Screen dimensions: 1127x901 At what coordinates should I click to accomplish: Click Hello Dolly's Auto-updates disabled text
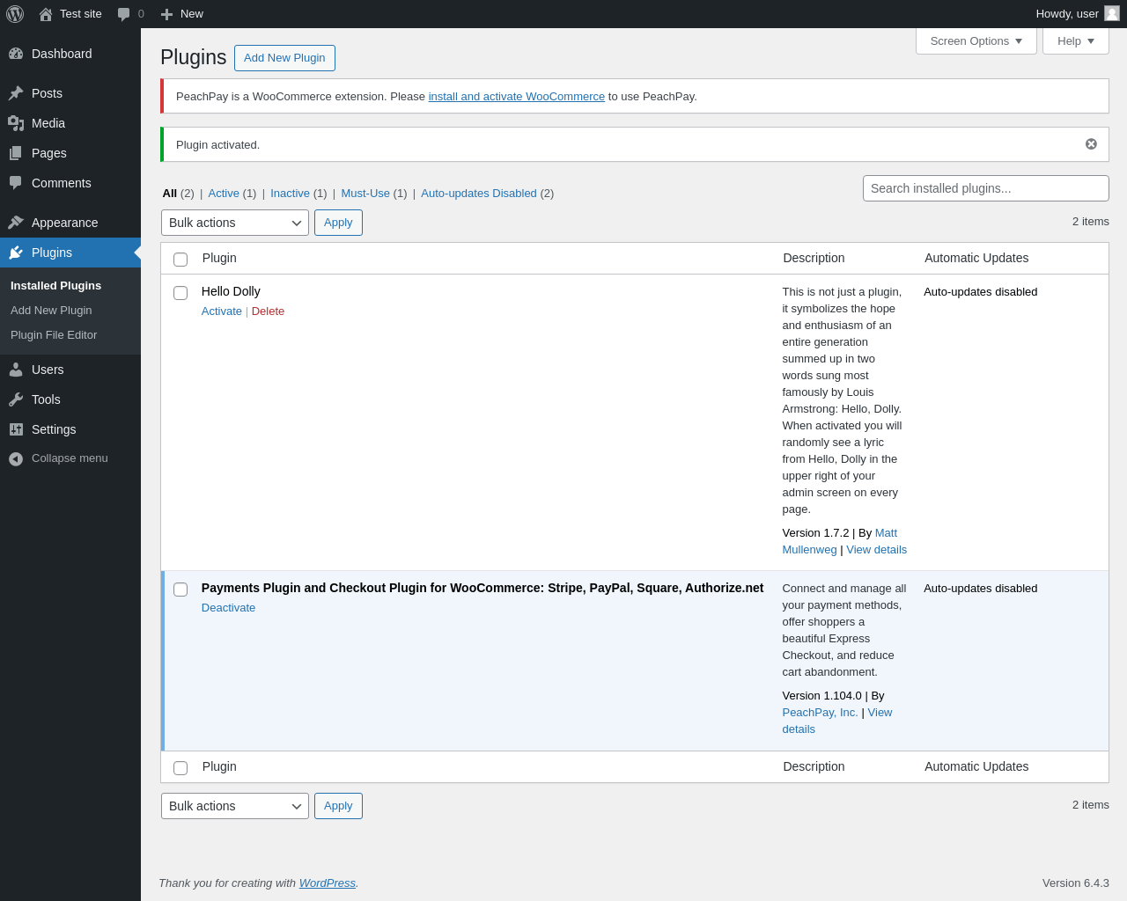[x=981, y=292]
